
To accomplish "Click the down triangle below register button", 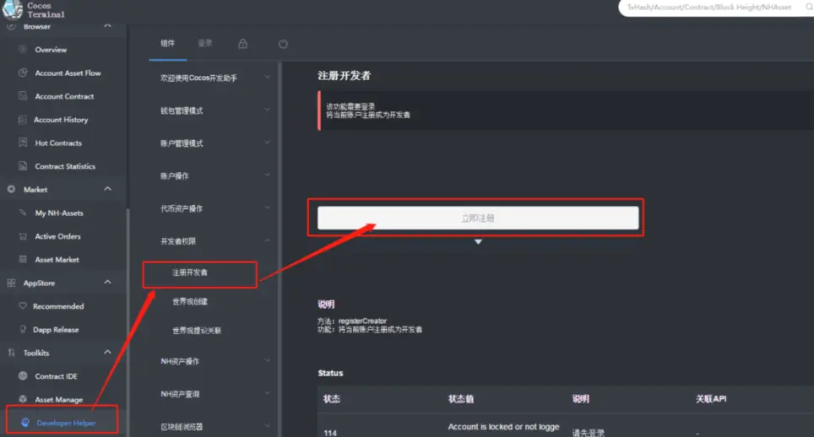I will (x=478, y=241).
